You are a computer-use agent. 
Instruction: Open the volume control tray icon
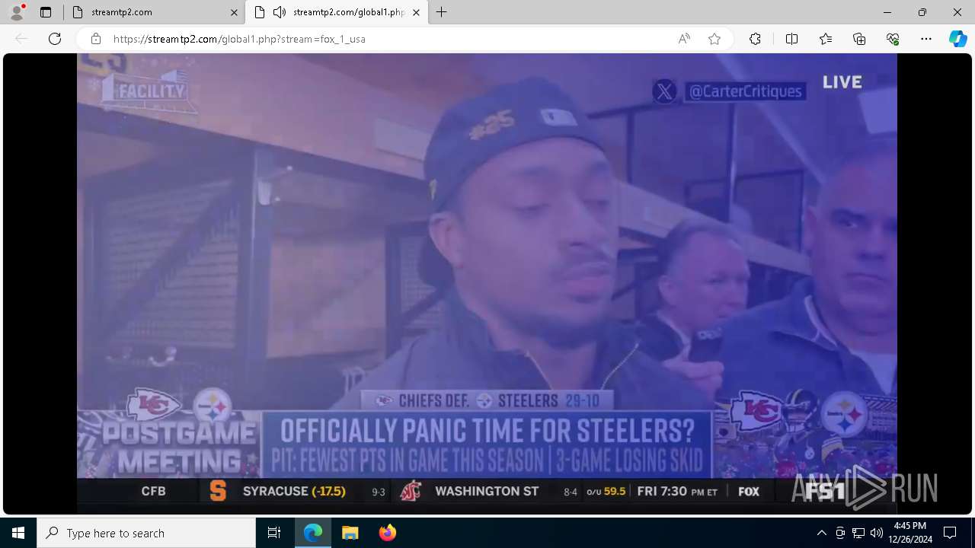pos(877,533)
